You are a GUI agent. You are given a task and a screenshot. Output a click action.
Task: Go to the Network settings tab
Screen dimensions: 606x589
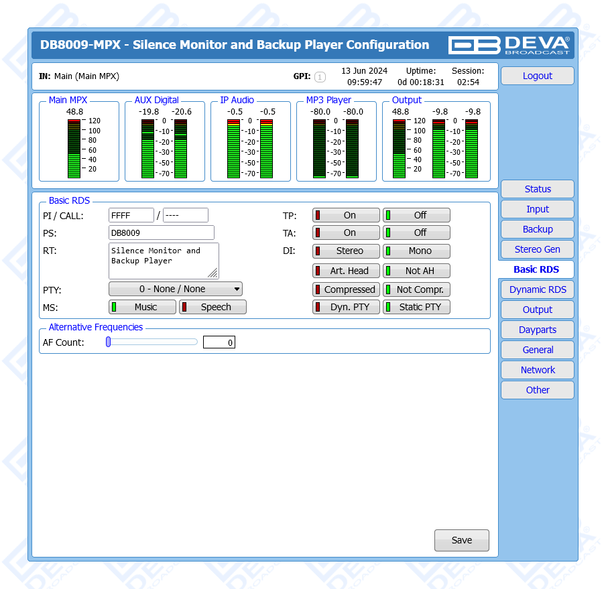coord(537,370)
